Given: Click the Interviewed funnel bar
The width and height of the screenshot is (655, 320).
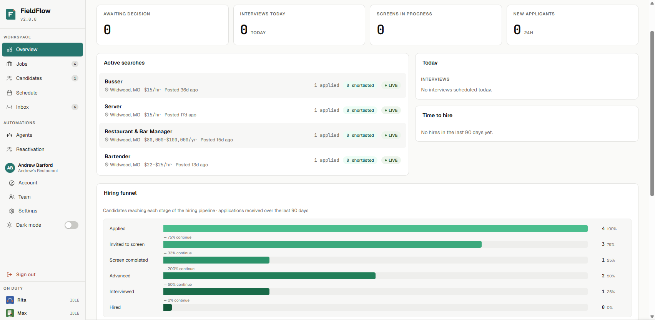Looking at the screenshot, I should [x=216, y=292].
